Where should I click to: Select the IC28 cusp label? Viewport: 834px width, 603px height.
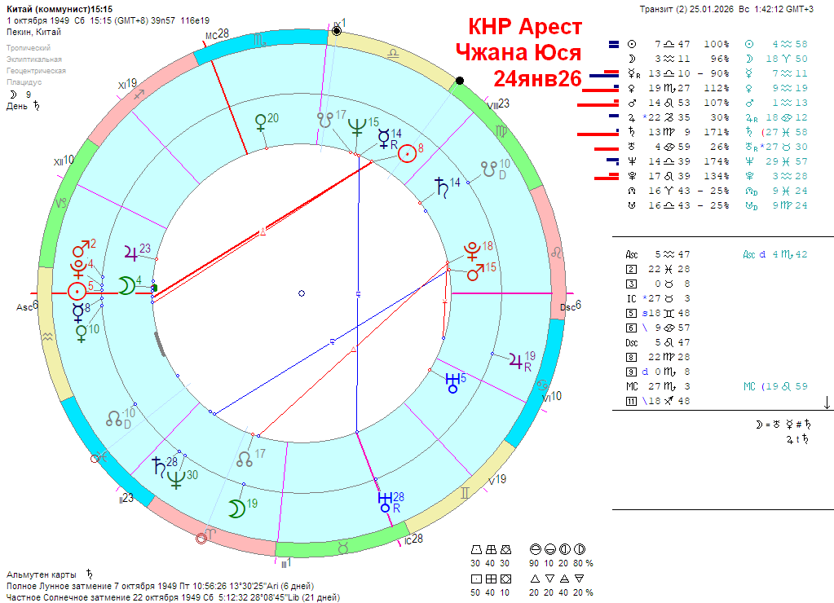pos(413,539)
